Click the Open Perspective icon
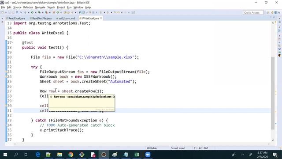Image resolution: width=282 pixels, height=159 pixels. pyautogui.click(x=268, y=12)
